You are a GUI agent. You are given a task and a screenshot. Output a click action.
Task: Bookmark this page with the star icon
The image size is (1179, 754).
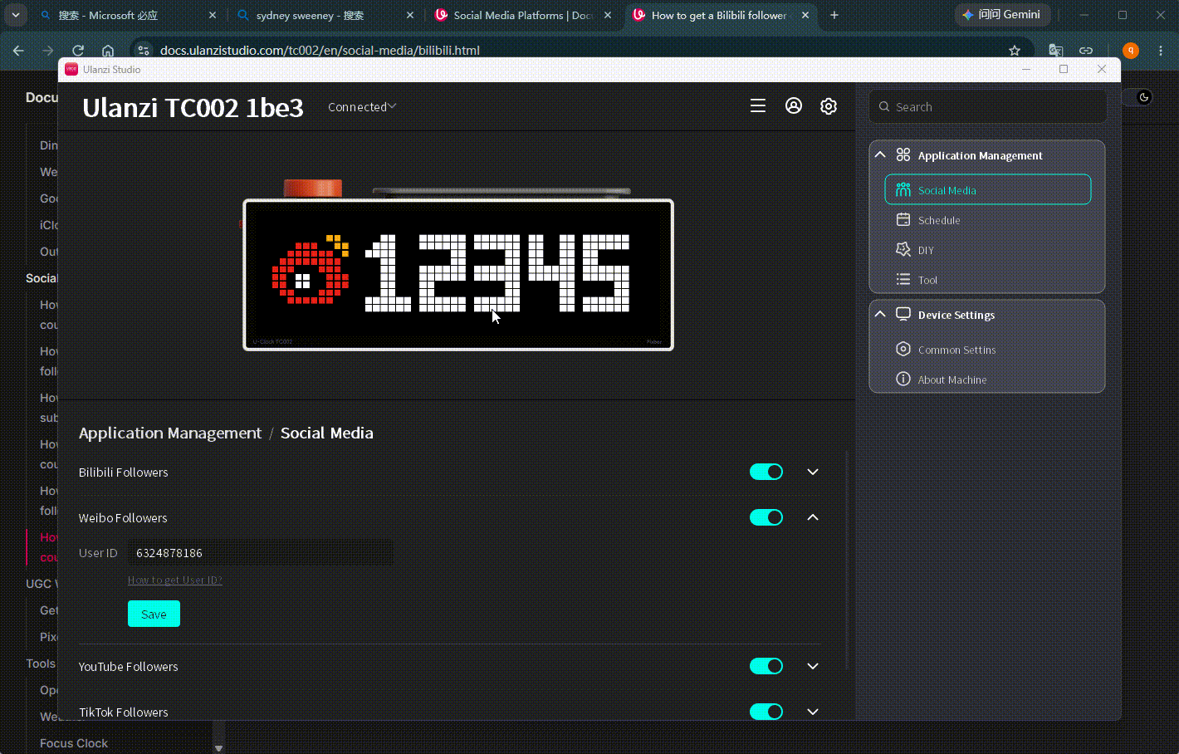[x=1015, y=51]
